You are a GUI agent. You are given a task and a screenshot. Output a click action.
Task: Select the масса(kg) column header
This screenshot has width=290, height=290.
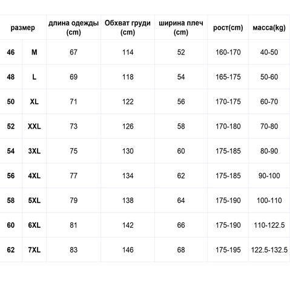pyautogui.click(x=269, y=28)
